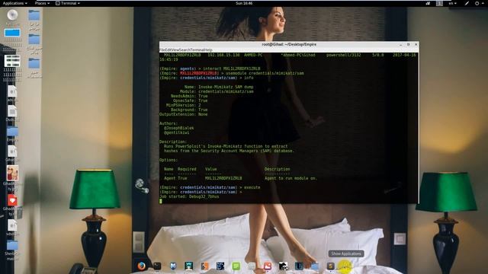This screenshot has width=488, height=274.
Task: Select the disc icon on desktop
Action: point(12,15)
